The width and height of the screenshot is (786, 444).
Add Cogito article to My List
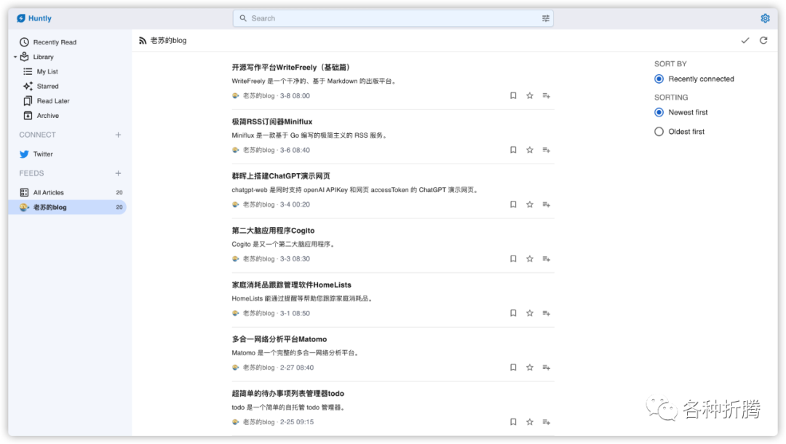[x=546, y=258]
